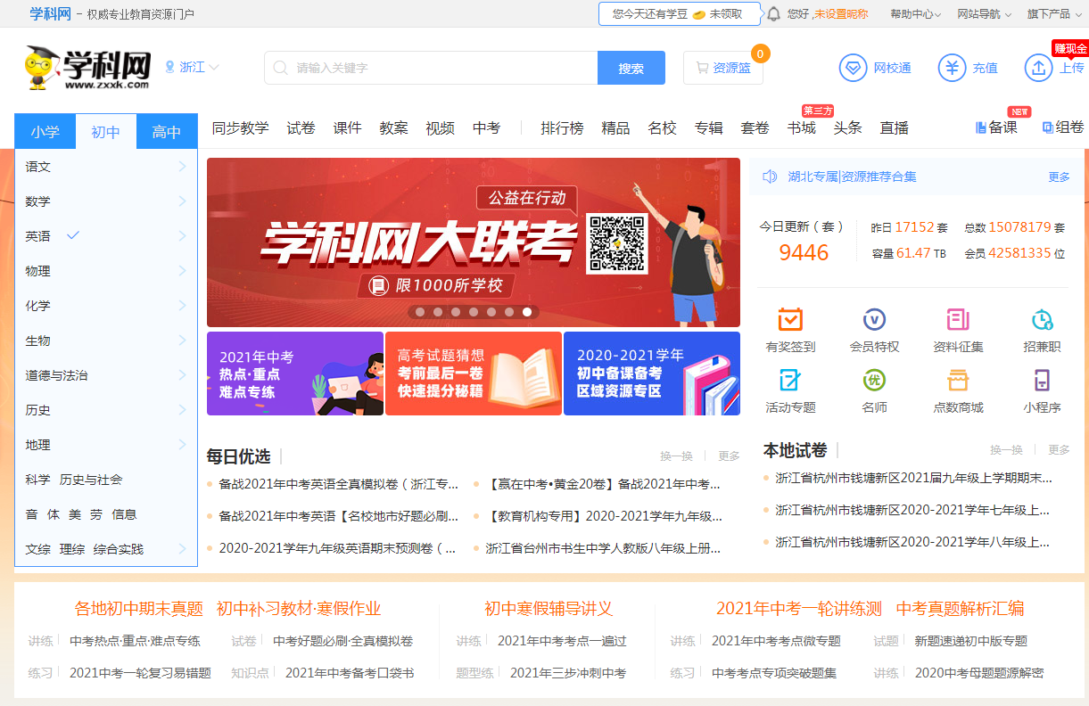Switch to the 高中 tab
Screen dimensions: 1089x706
click(x=167, y=132)
